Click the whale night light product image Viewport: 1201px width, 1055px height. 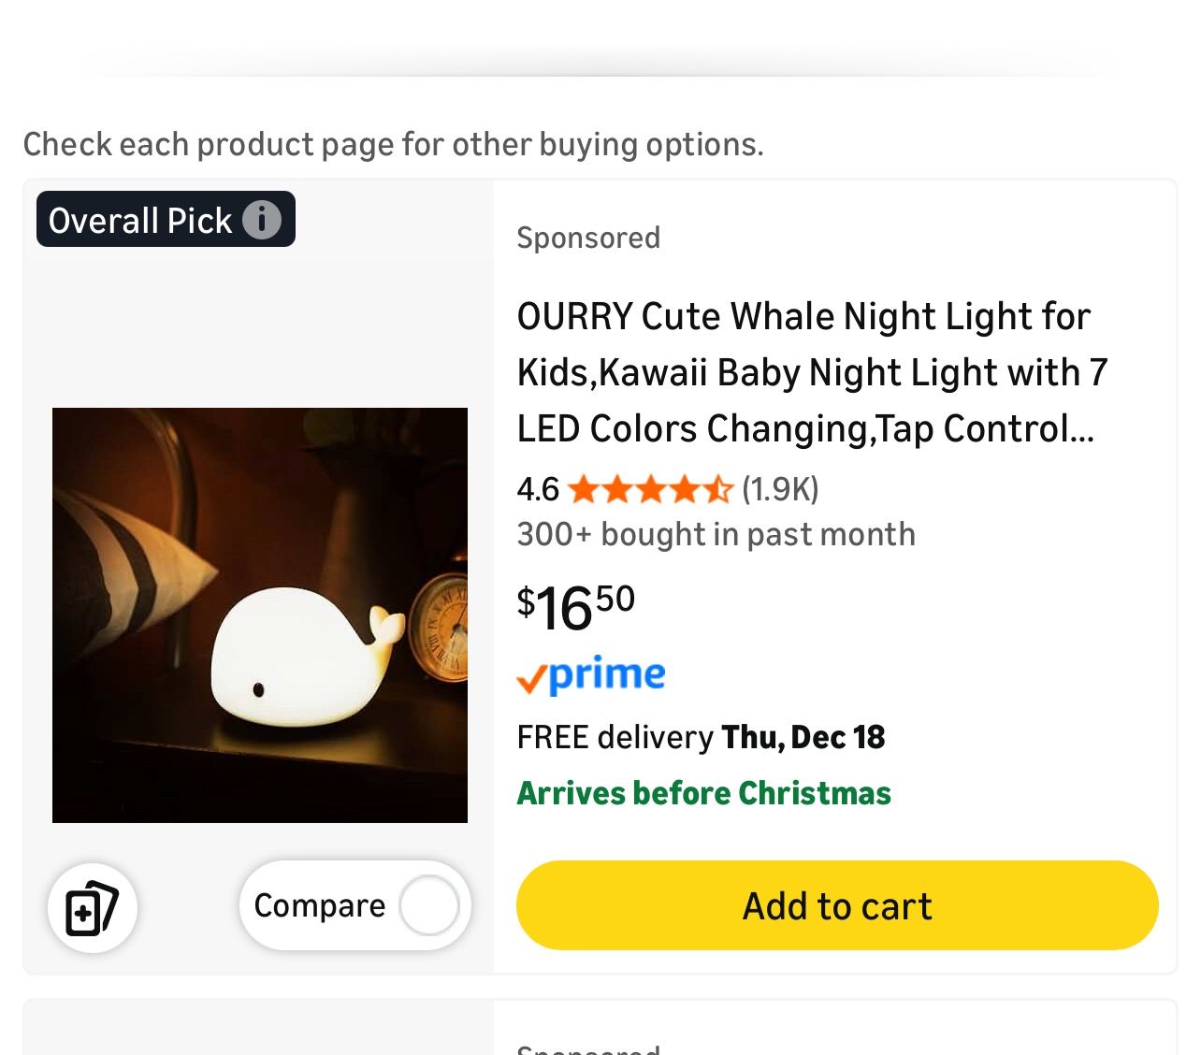click(260, 615)
